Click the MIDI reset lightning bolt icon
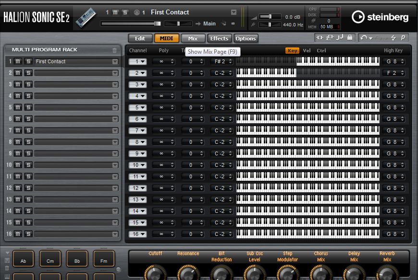418x280 pixels. point(393,37)
